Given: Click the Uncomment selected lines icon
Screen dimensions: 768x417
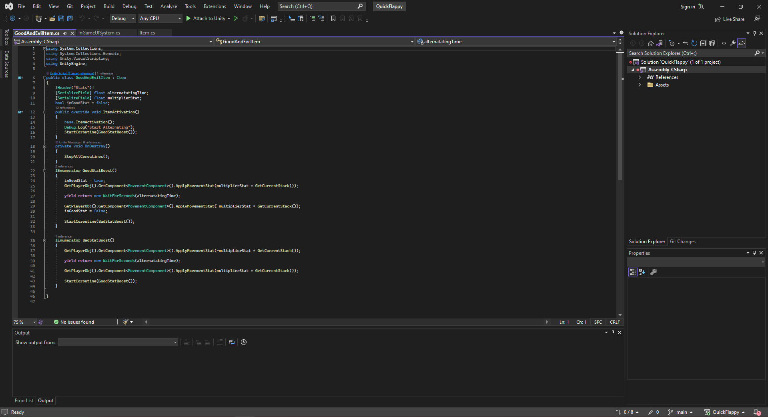Looking at the screenshot, I should 321,18.
